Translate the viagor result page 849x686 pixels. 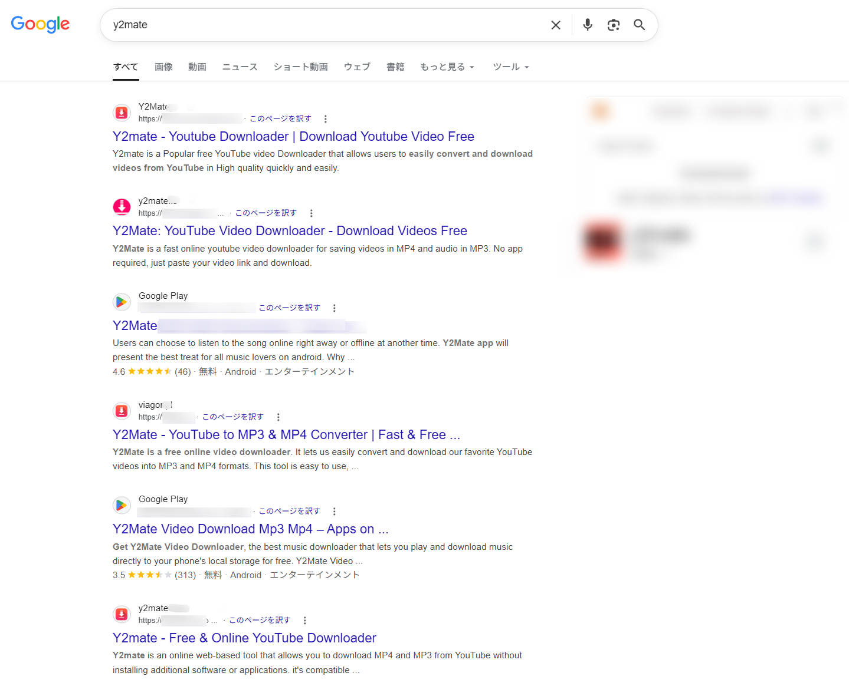232,417
